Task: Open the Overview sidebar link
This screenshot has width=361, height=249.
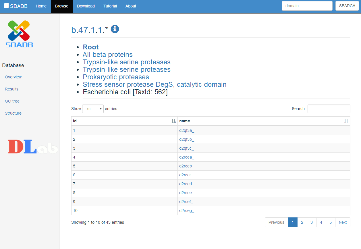Action: [13, 77]
